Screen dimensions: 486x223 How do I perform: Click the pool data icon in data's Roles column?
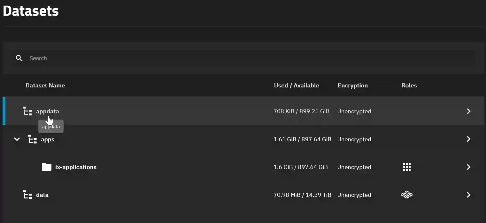click(x=406, y=195)
